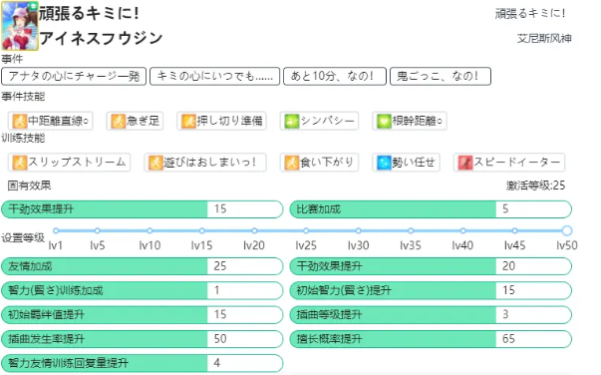Set level slider to lv15
The image size is (601, 375).
202,230
